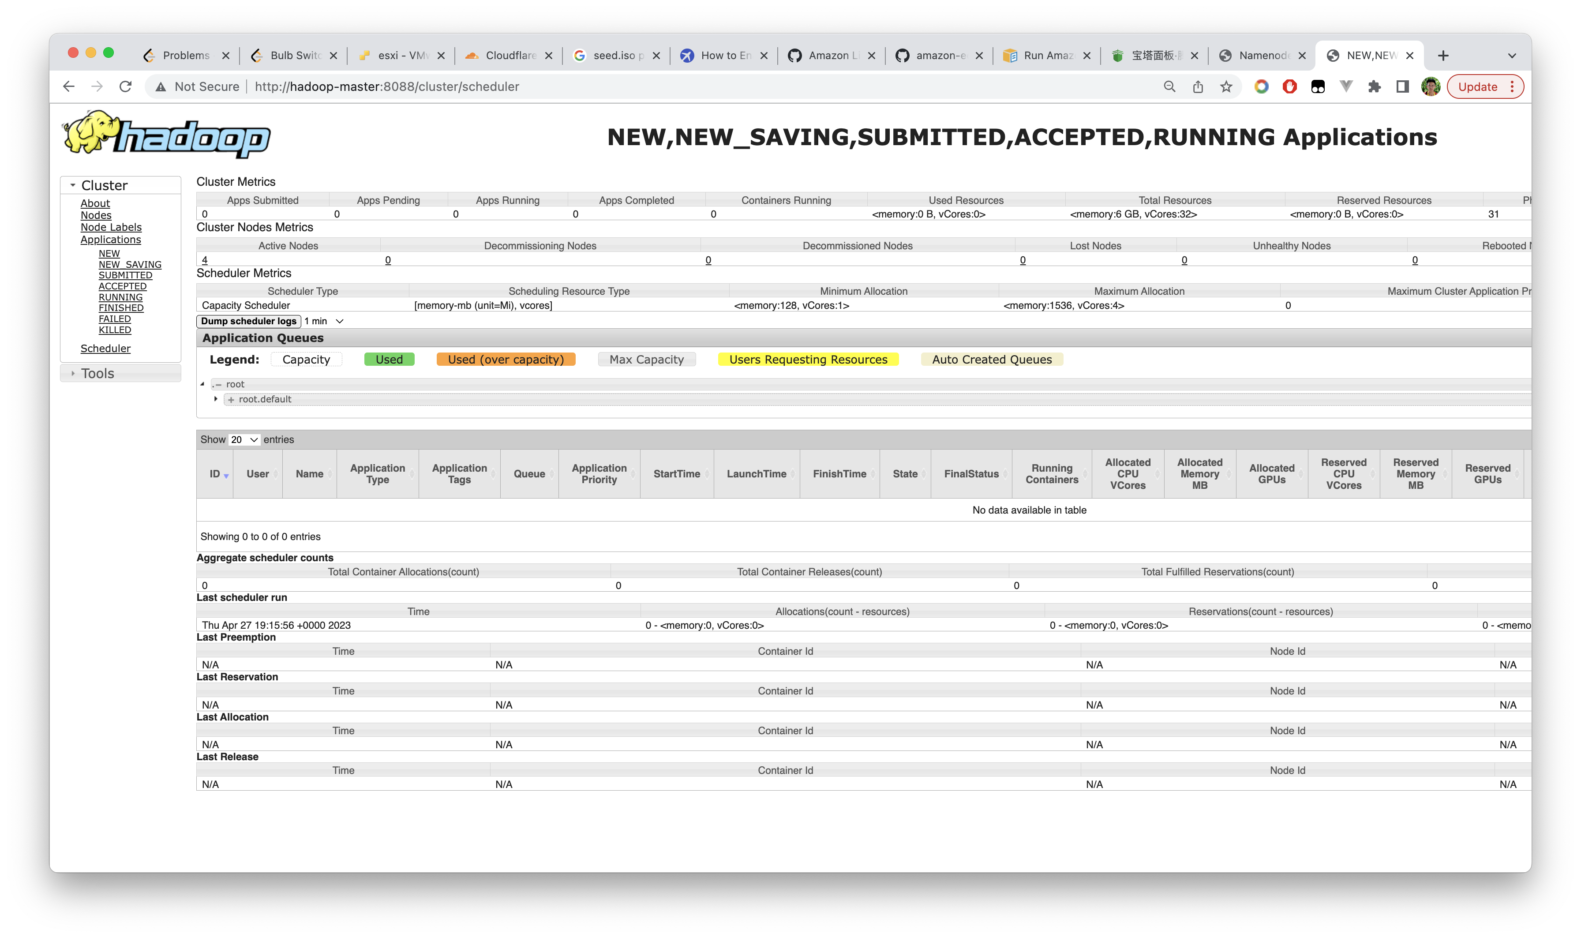Toggle the browser side panel icon
Viewport: 1581px width, 938px height.
pos(1402,86)
